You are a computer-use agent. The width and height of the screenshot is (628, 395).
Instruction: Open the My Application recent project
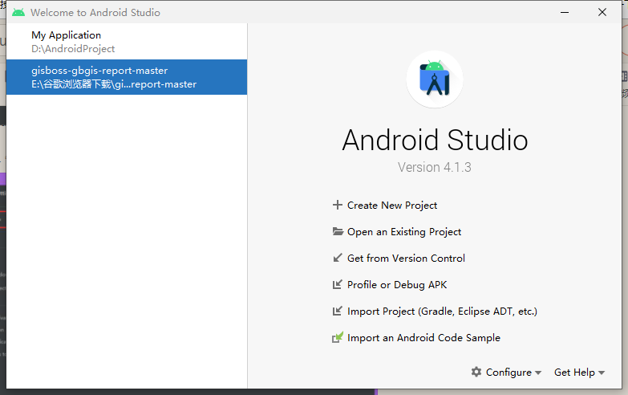tap(127, 42)
